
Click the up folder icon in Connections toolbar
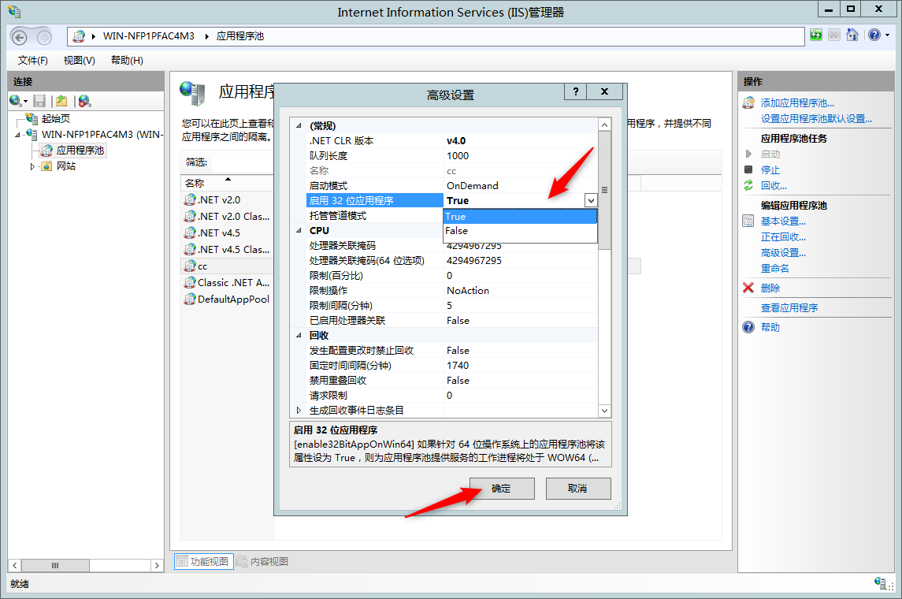point(61,101)
